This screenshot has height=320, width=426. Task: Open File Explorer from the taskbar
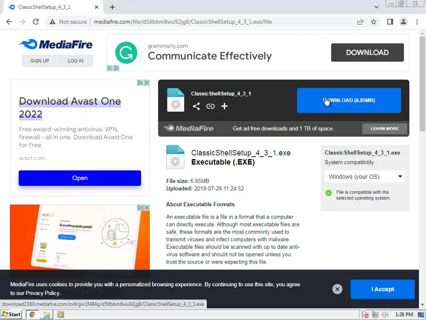coord(47,315)
